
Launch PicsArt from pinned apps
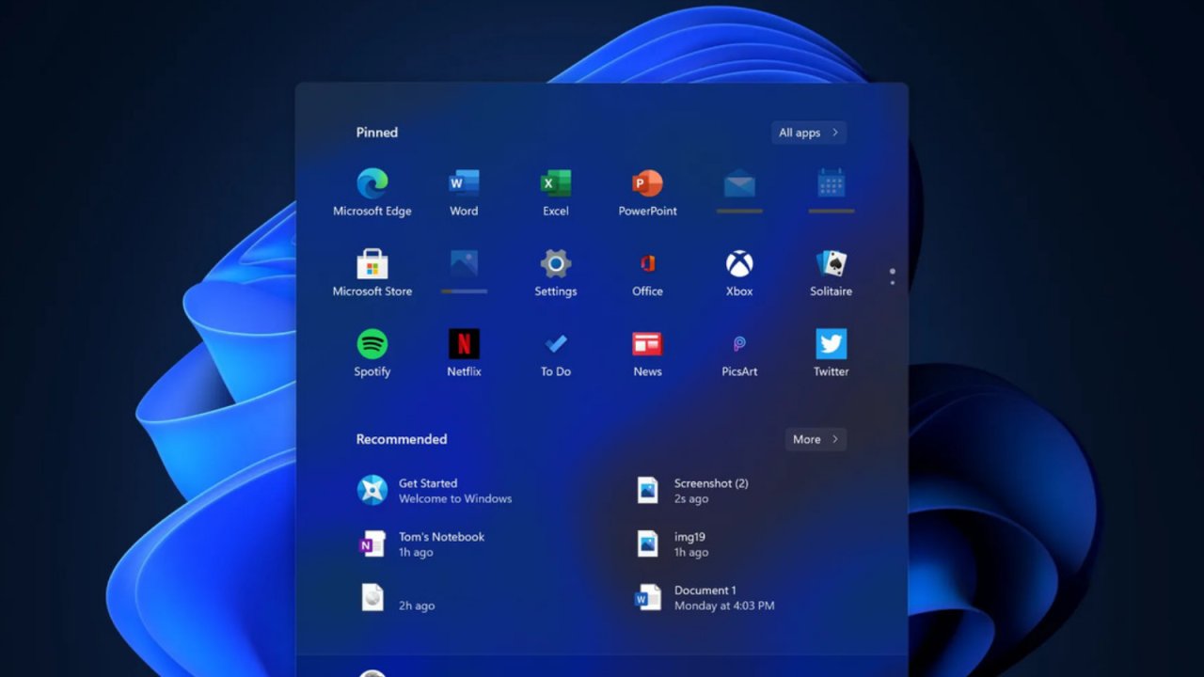739,344
